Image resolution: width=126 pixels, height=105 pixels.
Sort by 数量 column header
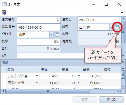tap(71, 69)
